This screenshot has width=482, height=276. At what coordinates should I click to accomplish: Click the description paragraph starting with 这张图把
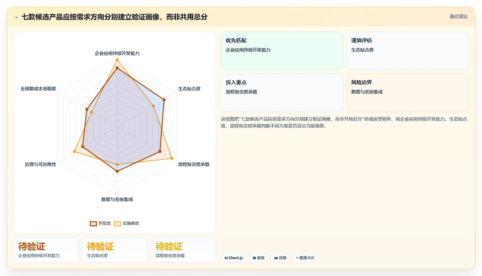(344, 122)
